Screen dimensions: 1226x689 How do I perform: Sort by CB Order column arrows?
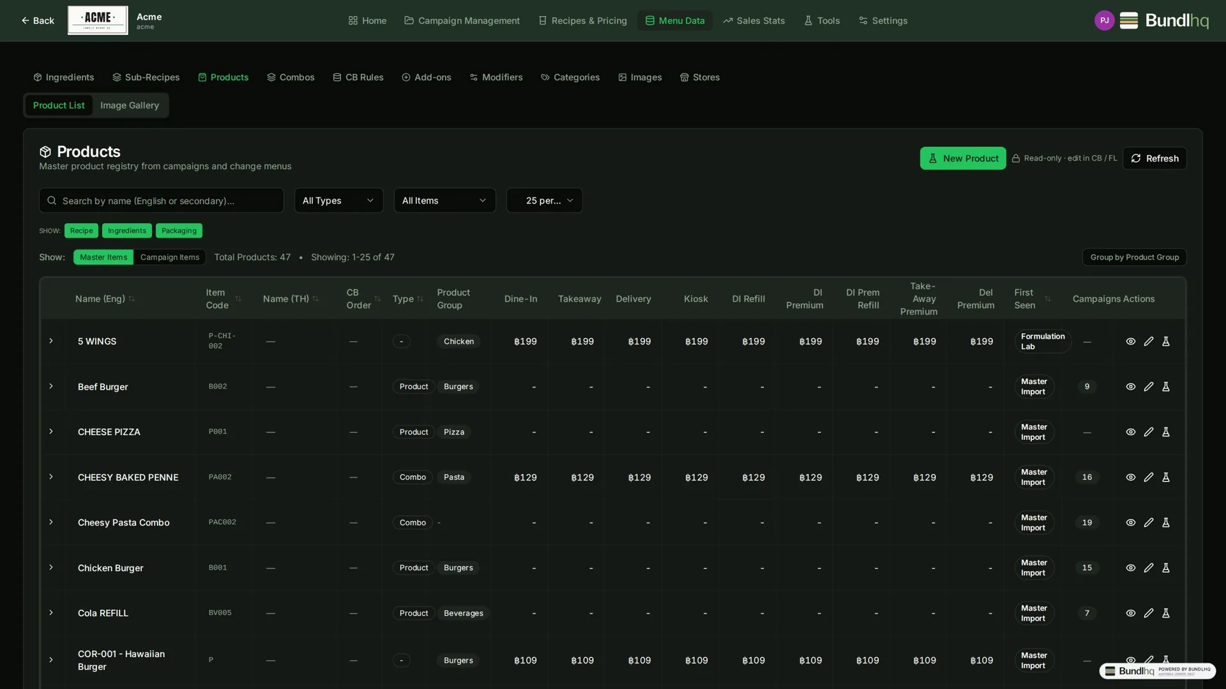coord(377,299)
